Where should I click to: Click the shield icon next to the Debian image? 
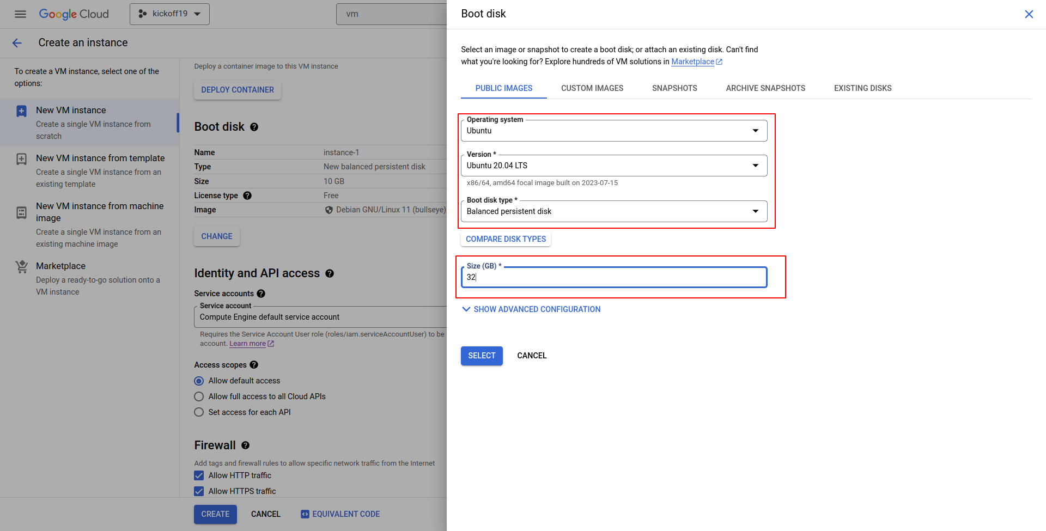[x=329, y=210]
